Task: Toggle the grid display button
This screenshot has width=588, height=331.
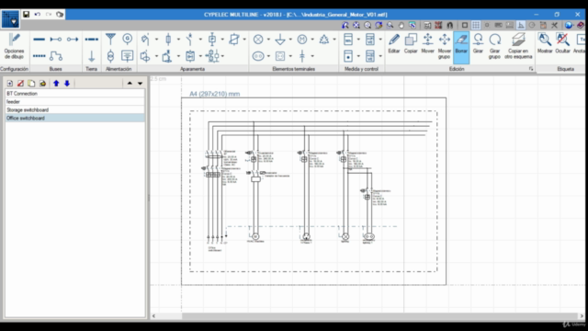Action: click(476, 25)
